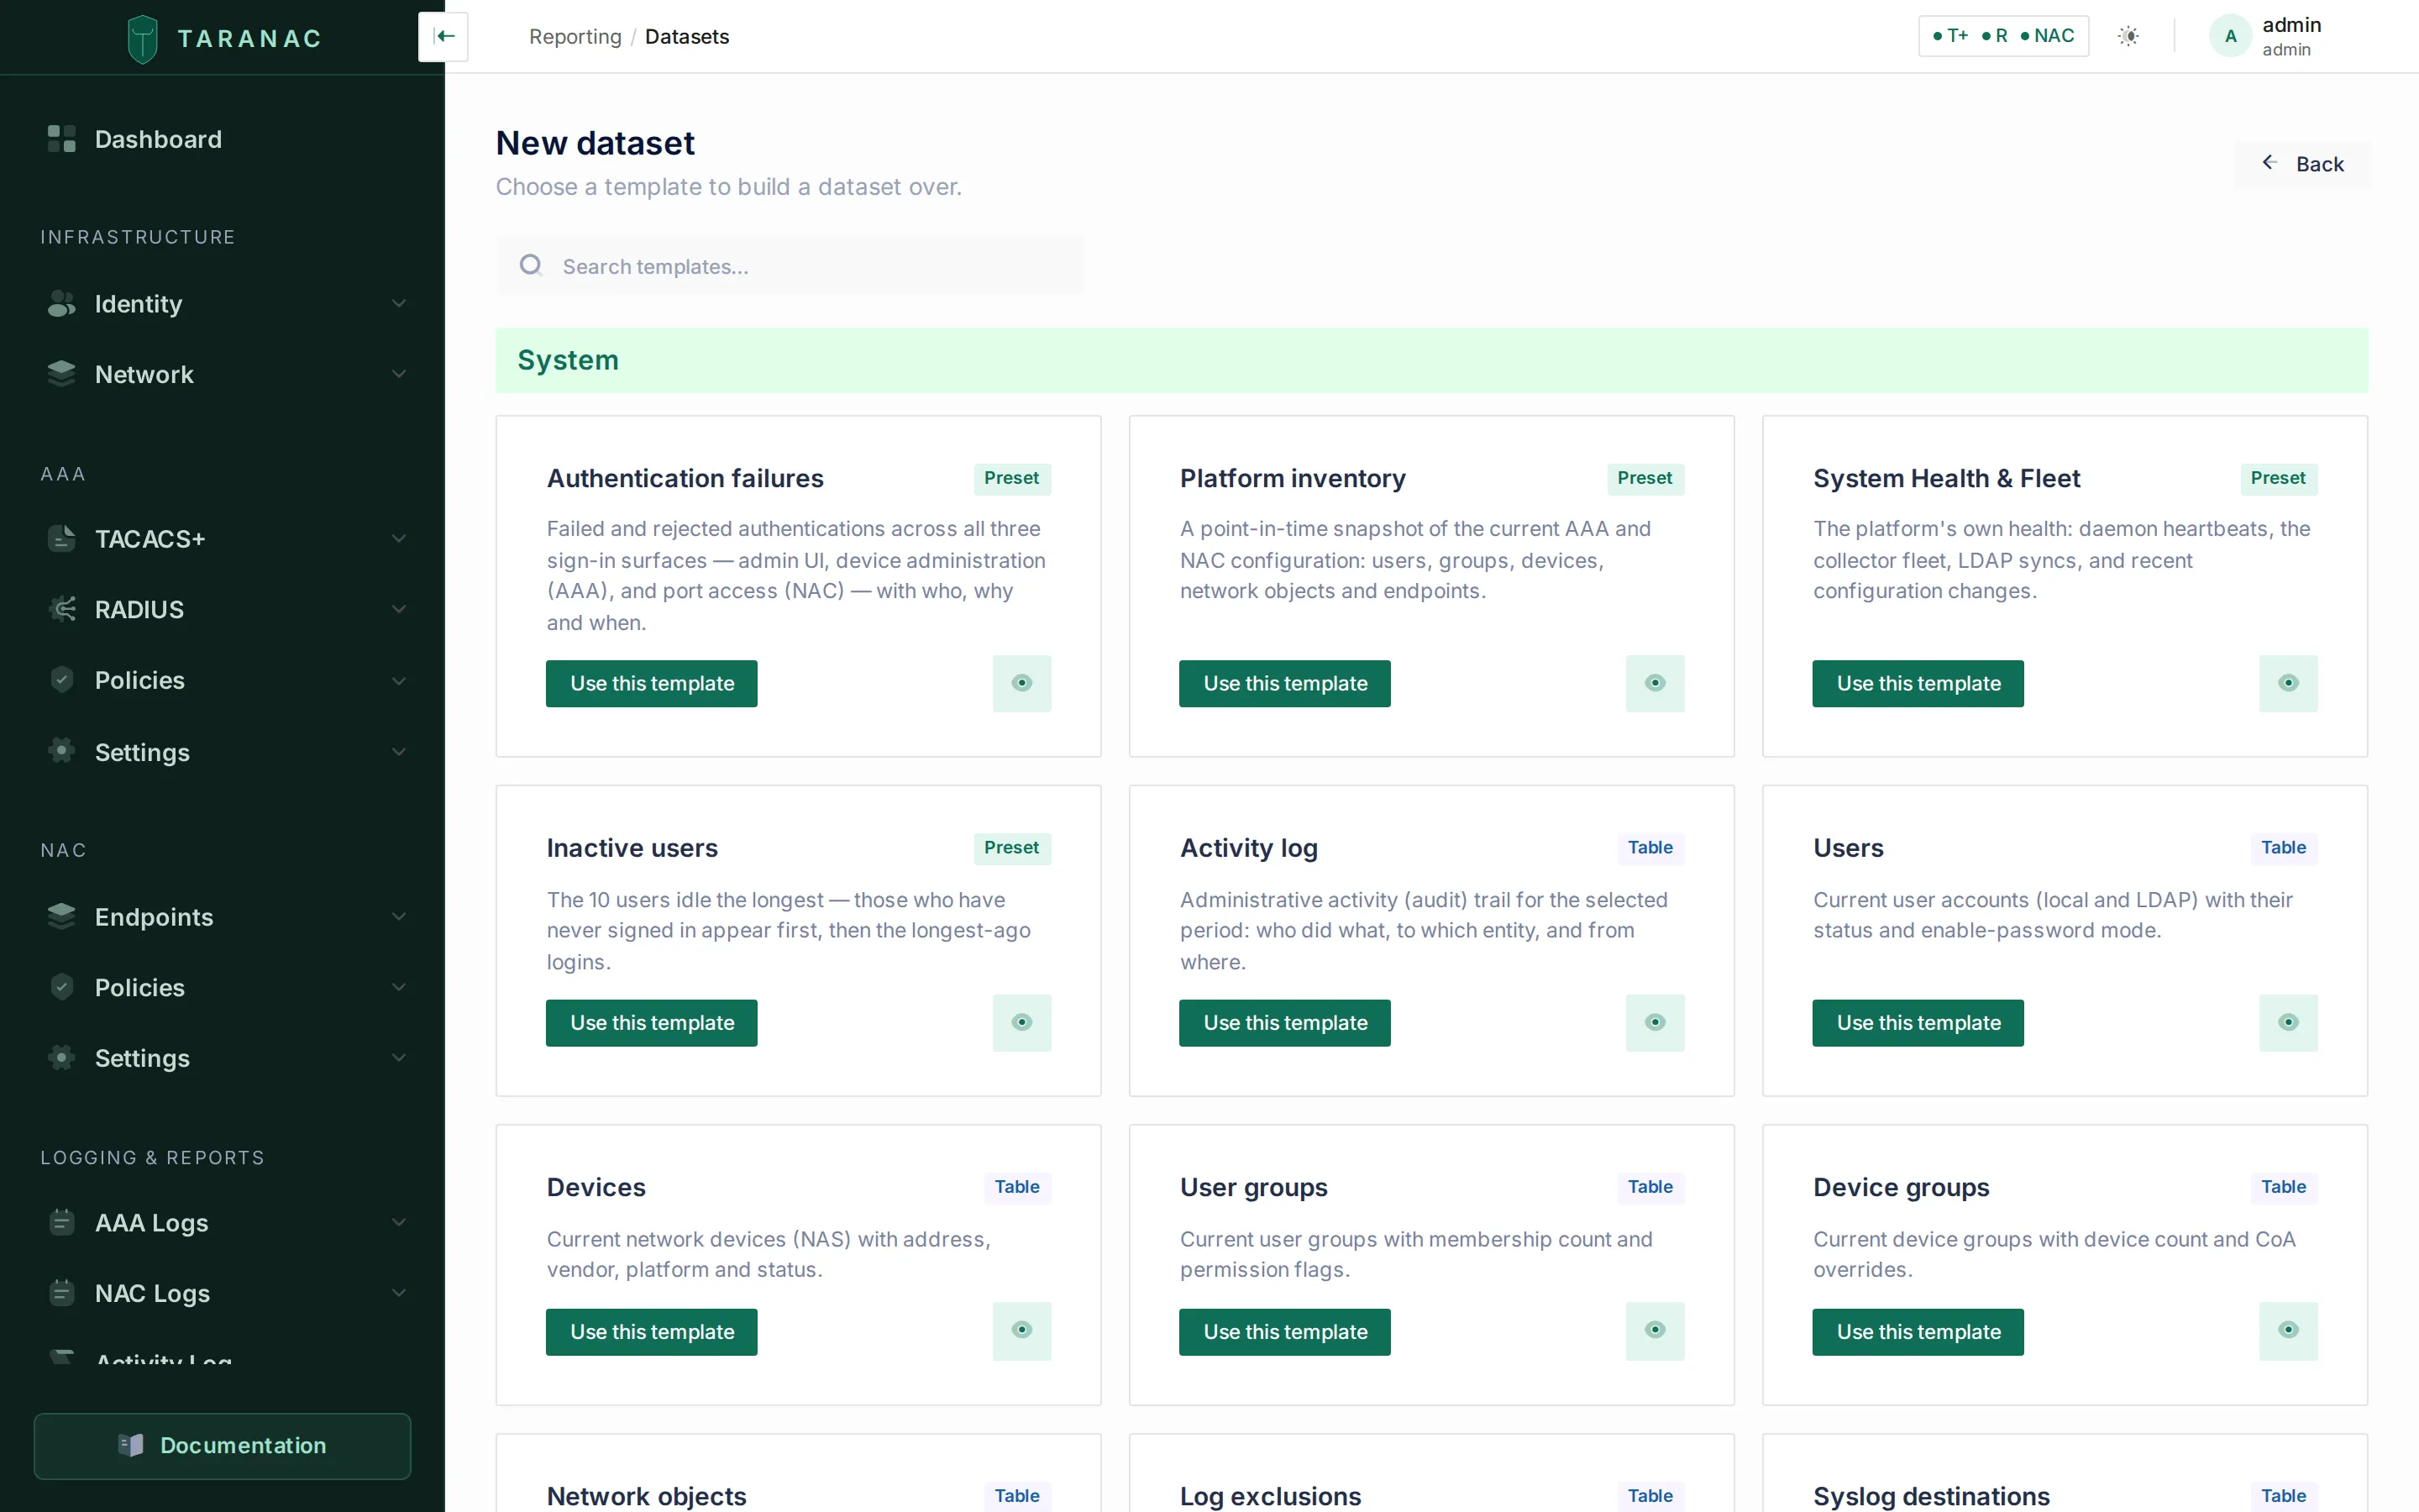Click the Back arrow icon

click(2269, 163)
